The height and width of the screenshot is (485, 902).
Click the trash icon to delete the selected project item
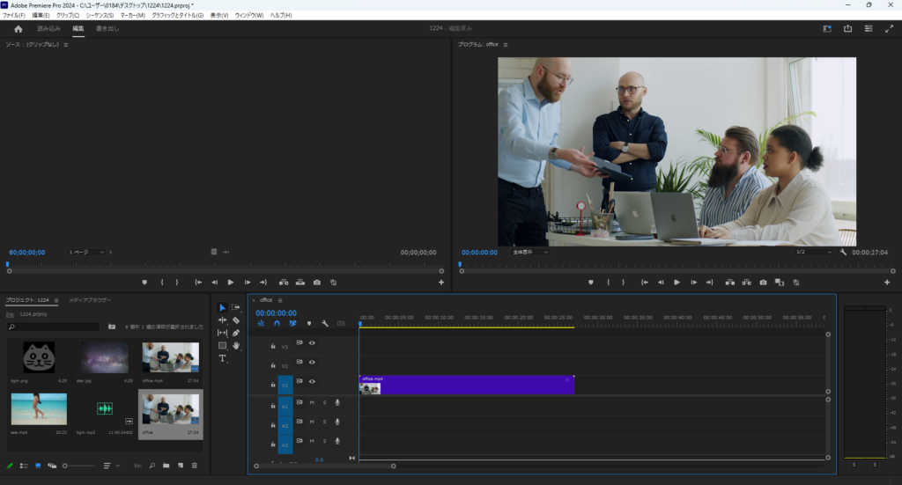coord(195,466)
